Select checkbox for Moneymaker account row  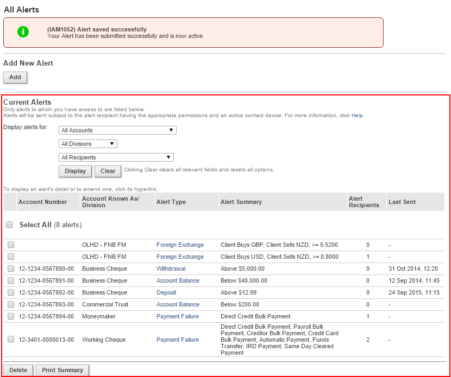tap(11, 317)
